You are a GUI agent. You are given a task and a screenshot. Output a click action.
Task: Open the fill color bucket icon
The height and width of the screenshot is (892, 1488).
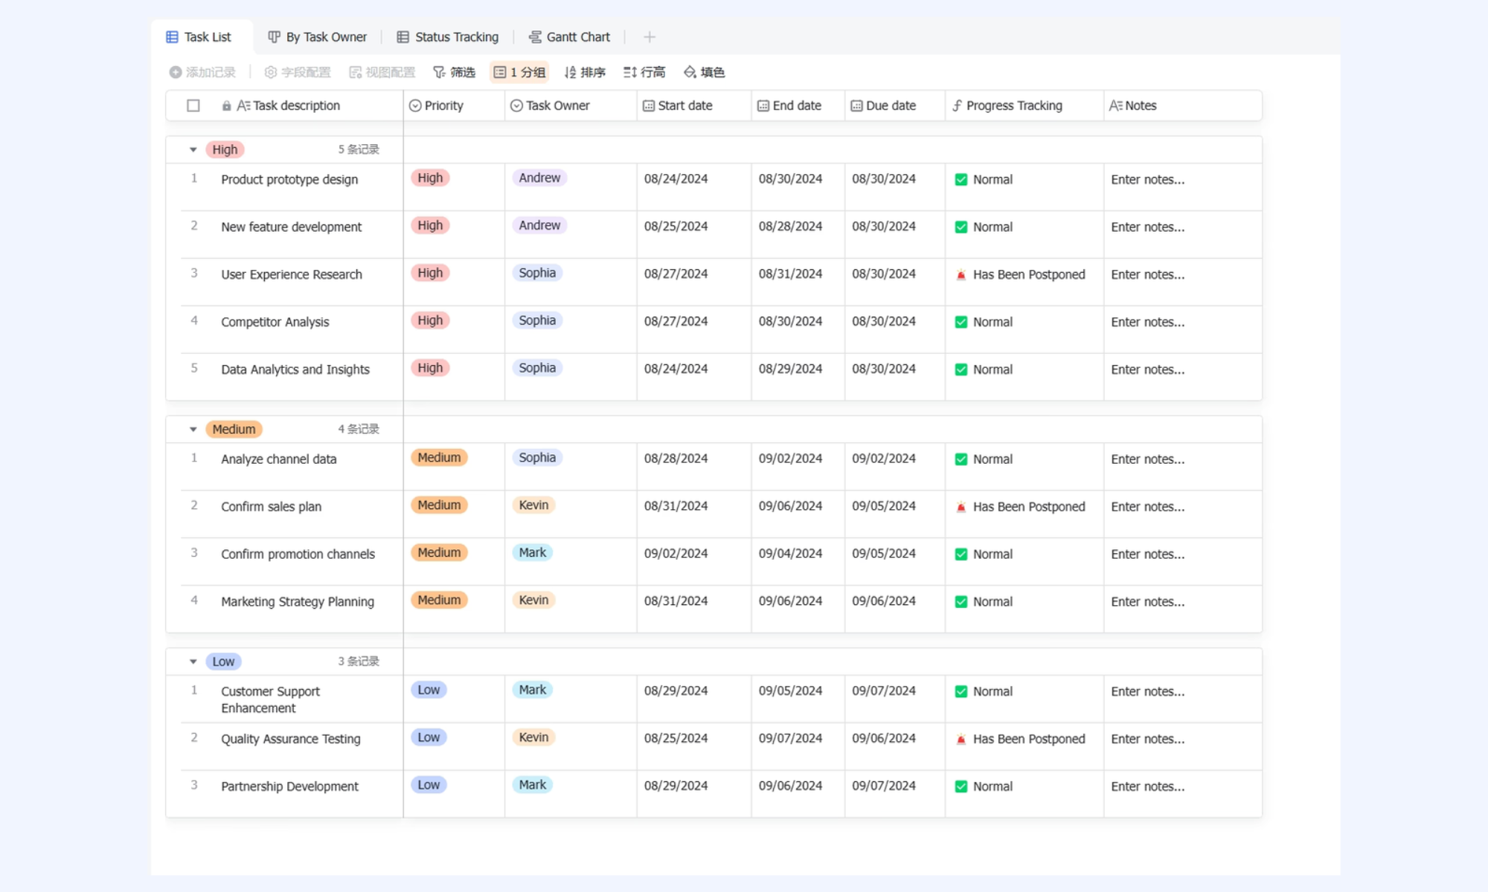[x=690, y=72]
